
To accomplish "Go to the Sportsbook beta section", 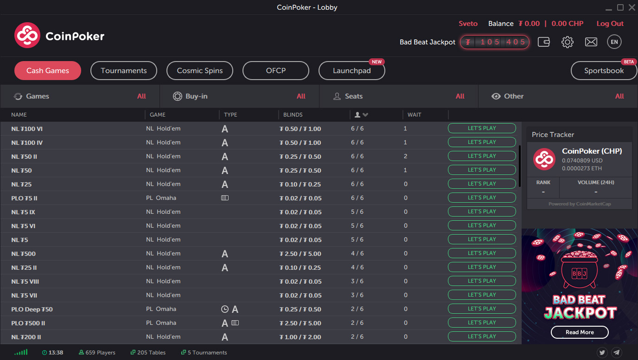I will tap(604, 71).
